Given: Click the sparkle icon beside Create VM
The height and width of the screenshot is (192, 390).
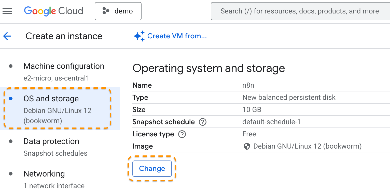Looking at the screenshot, I should click(139, 36).
